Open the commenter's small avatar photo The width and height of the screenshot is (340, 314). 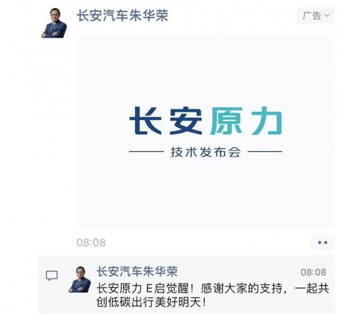(x=80, y=279)
